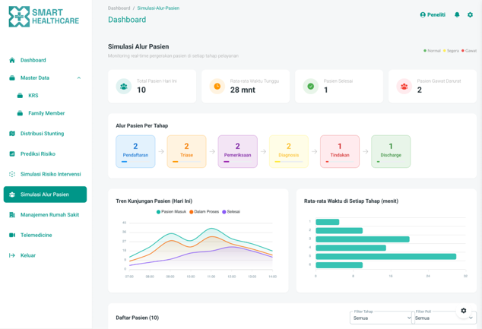Open Simulasi Risiko Intervensi page
Image resolution: width=482 pixels, height=329 pixels.
click(45, 174)
